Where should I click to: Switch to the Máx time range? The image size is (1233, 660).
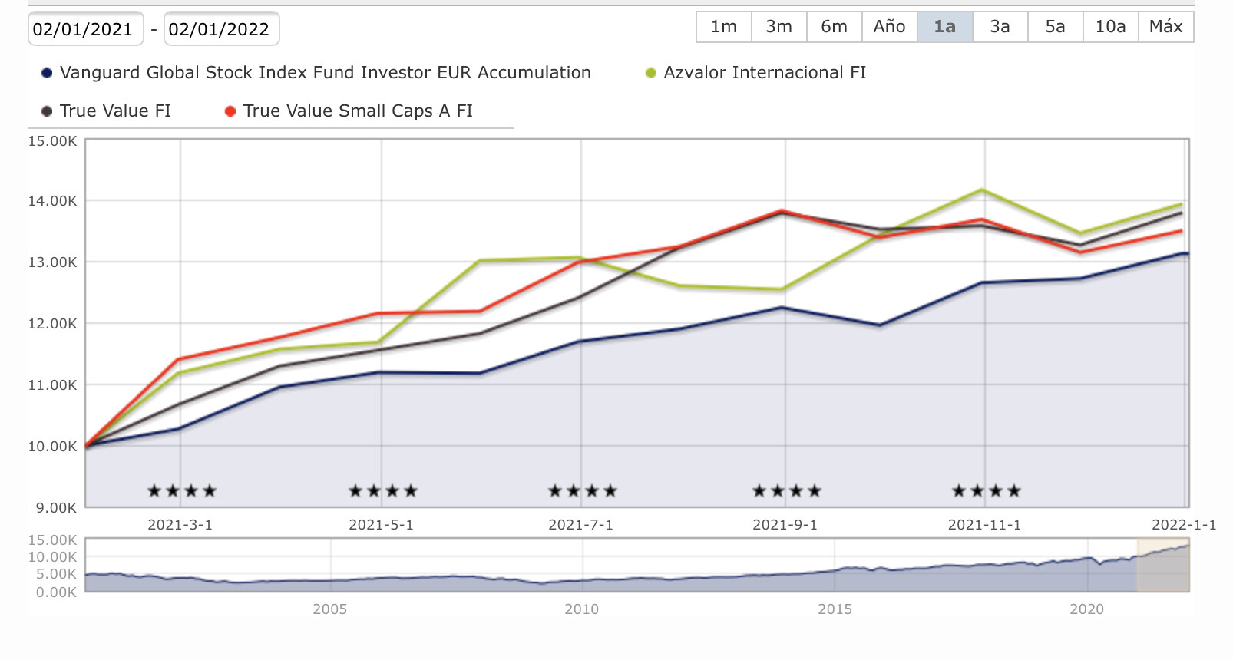(1165, 27)
